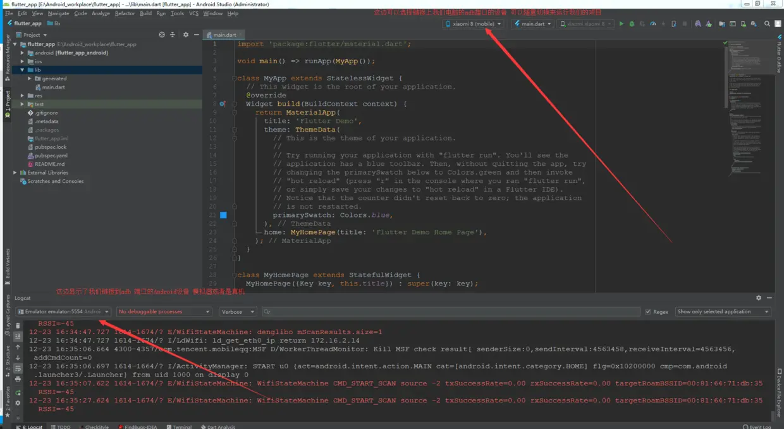The image size is (784, 429).
Task: Expand the android folder in project tree
Action: [22, 53]
